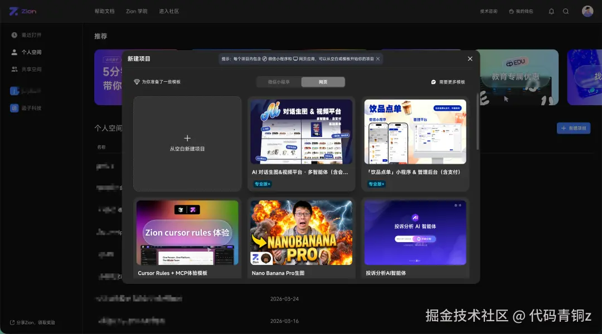Dismiss the tip banner with its small X

[378, 58]
